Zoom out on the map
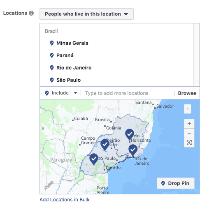The image size is (202, 203). (189, 133)
